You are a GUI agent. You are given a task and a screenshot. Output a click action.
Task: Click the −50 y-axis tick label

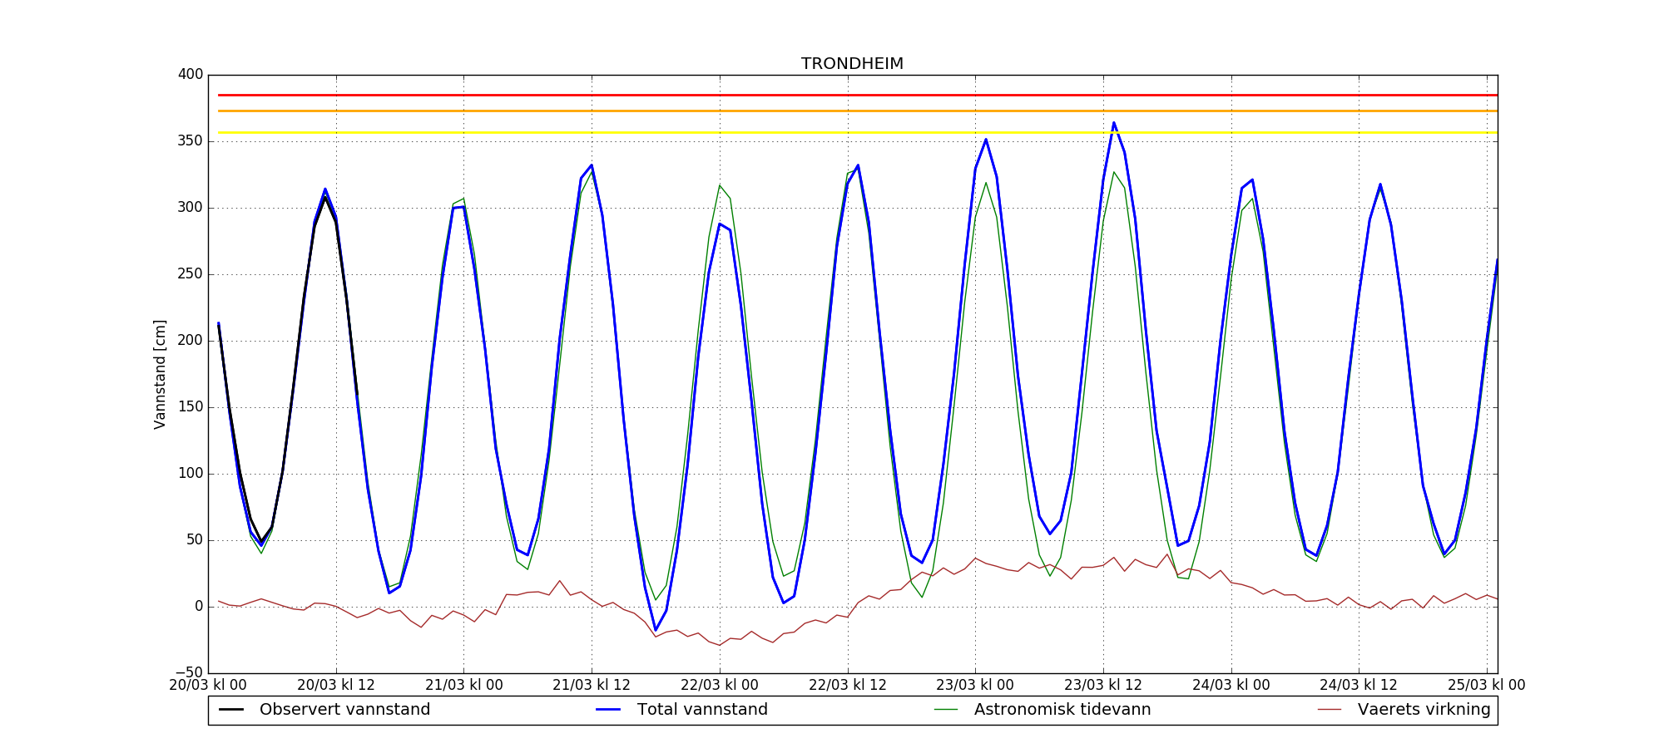click(x=189, y=673)
